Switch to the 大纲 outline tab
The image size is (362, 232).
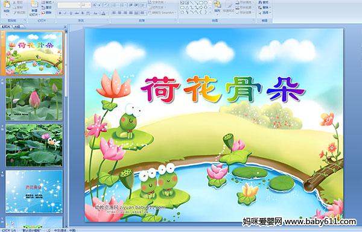17,27
